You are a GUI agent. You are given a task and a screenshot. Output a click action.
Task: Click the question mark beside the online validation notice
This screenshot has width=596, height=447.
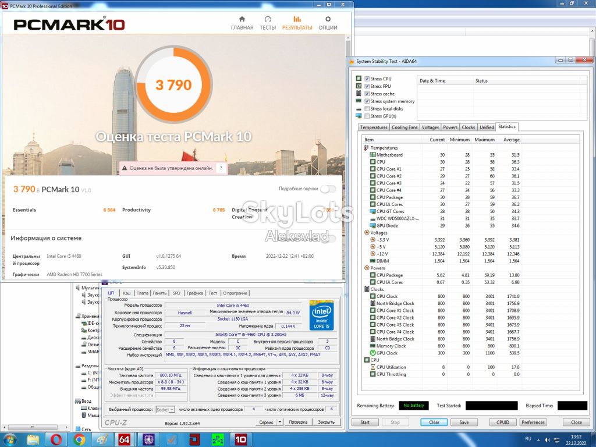[x=221, y=168]
